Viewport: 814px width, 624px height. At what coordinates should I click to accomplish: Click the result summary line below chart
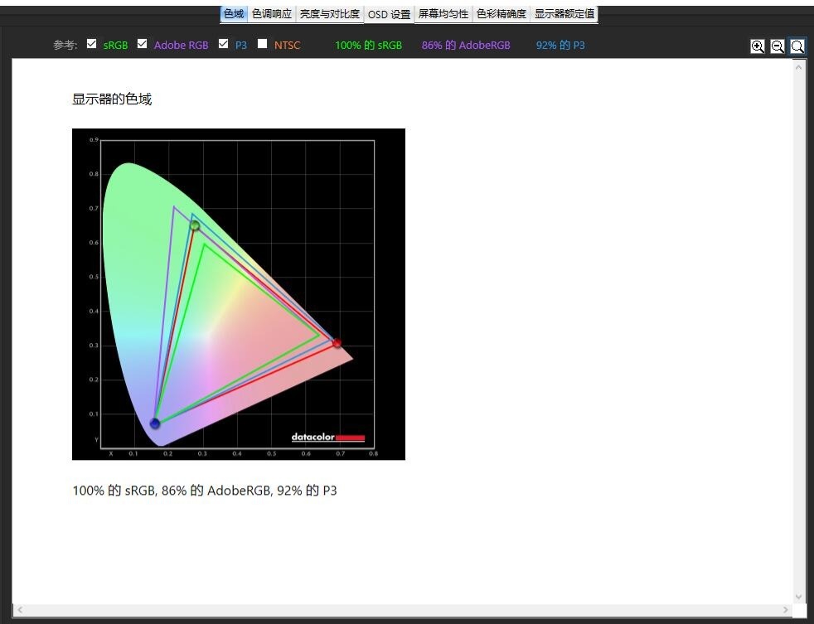coord(205,491)
